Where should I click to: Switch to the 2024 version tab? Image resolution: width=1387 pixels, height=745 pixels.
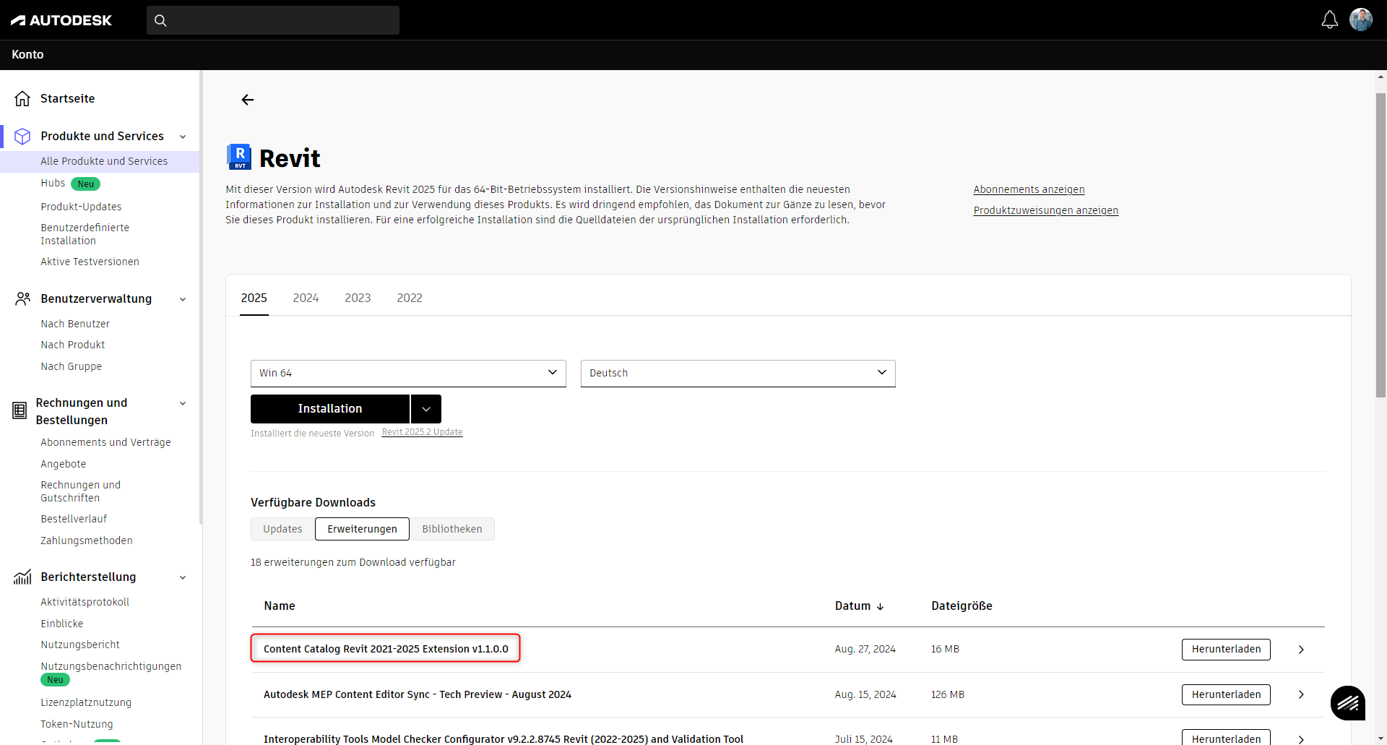306,298
